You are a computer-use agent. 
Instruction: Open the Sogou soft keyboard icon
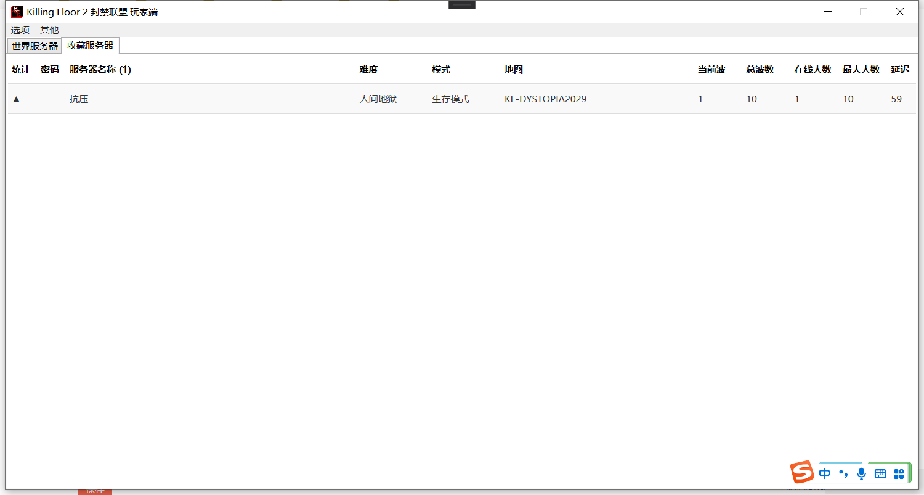pyautogui.click(x=880, y=473)
